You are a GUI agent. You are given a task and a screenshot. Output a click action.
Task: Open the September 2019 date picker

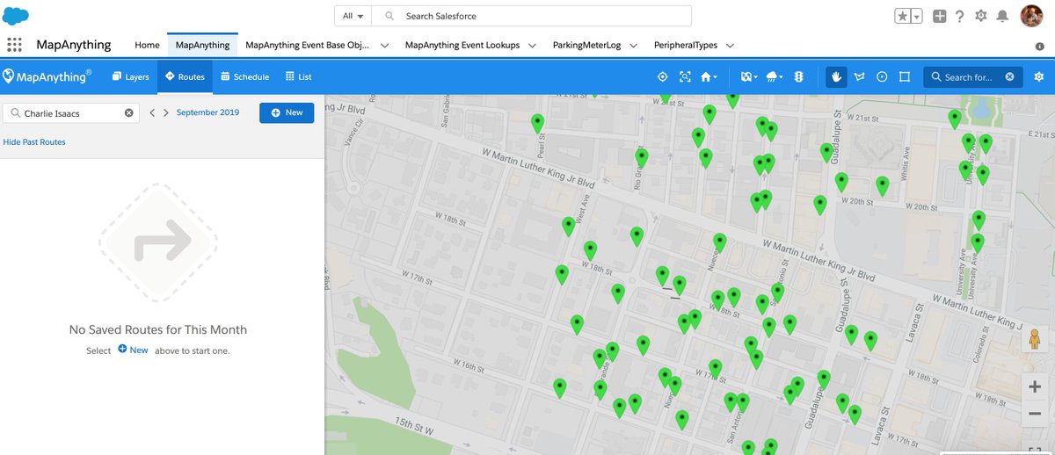(207, 112)
